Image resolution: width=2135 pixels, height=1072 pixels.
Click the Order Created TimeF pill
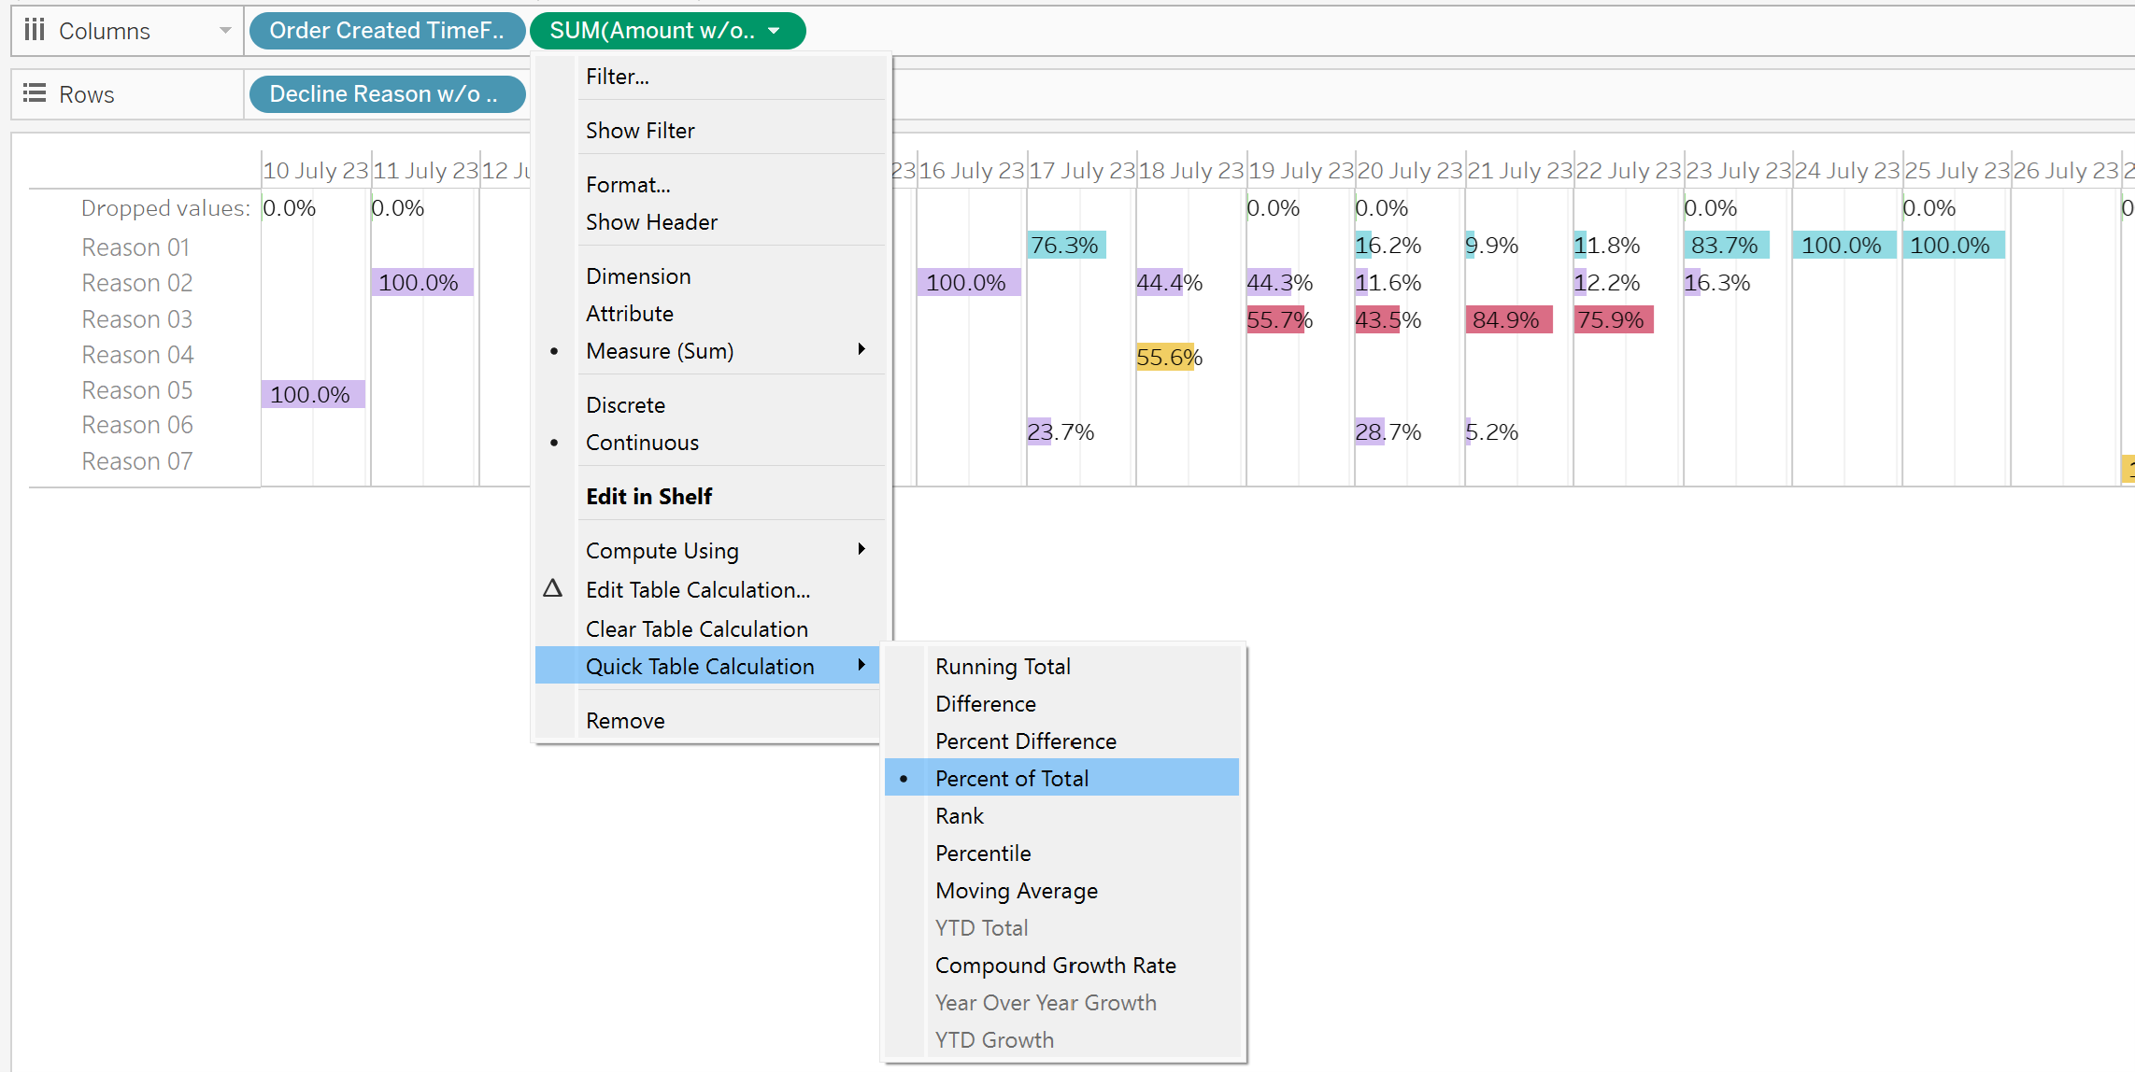386,31
